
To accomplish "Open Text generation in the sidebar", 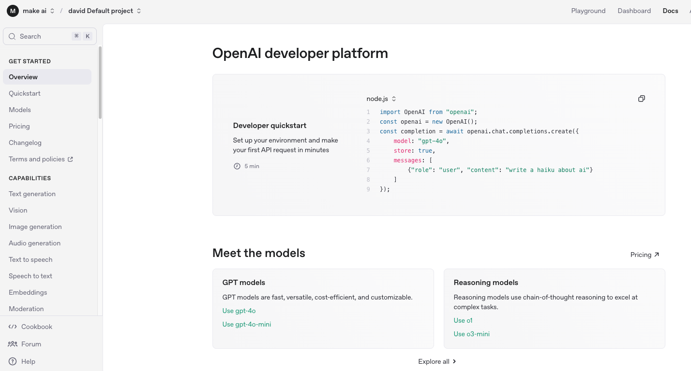I will [x=32, y=194].
